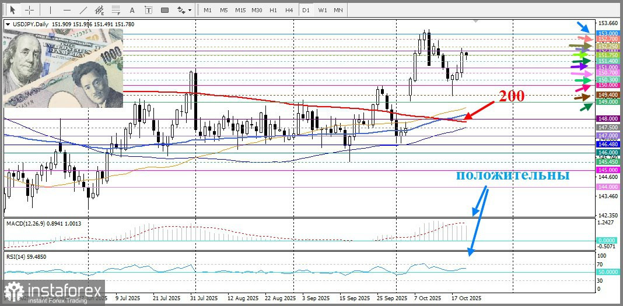Click the 17 Oct 2025 date label
The height and width of the screenshot is (306, 623).
(468, 298)
